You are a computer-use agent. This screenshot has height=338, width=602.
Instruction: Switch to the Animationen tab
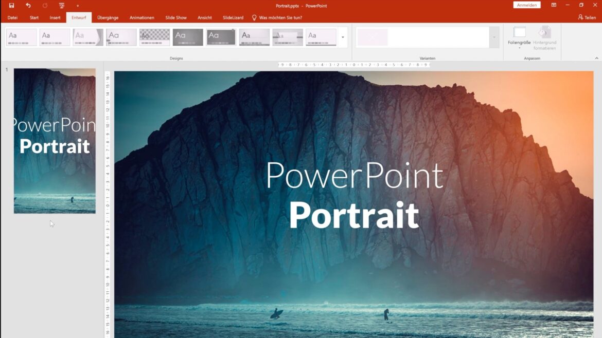click(141, 17)
